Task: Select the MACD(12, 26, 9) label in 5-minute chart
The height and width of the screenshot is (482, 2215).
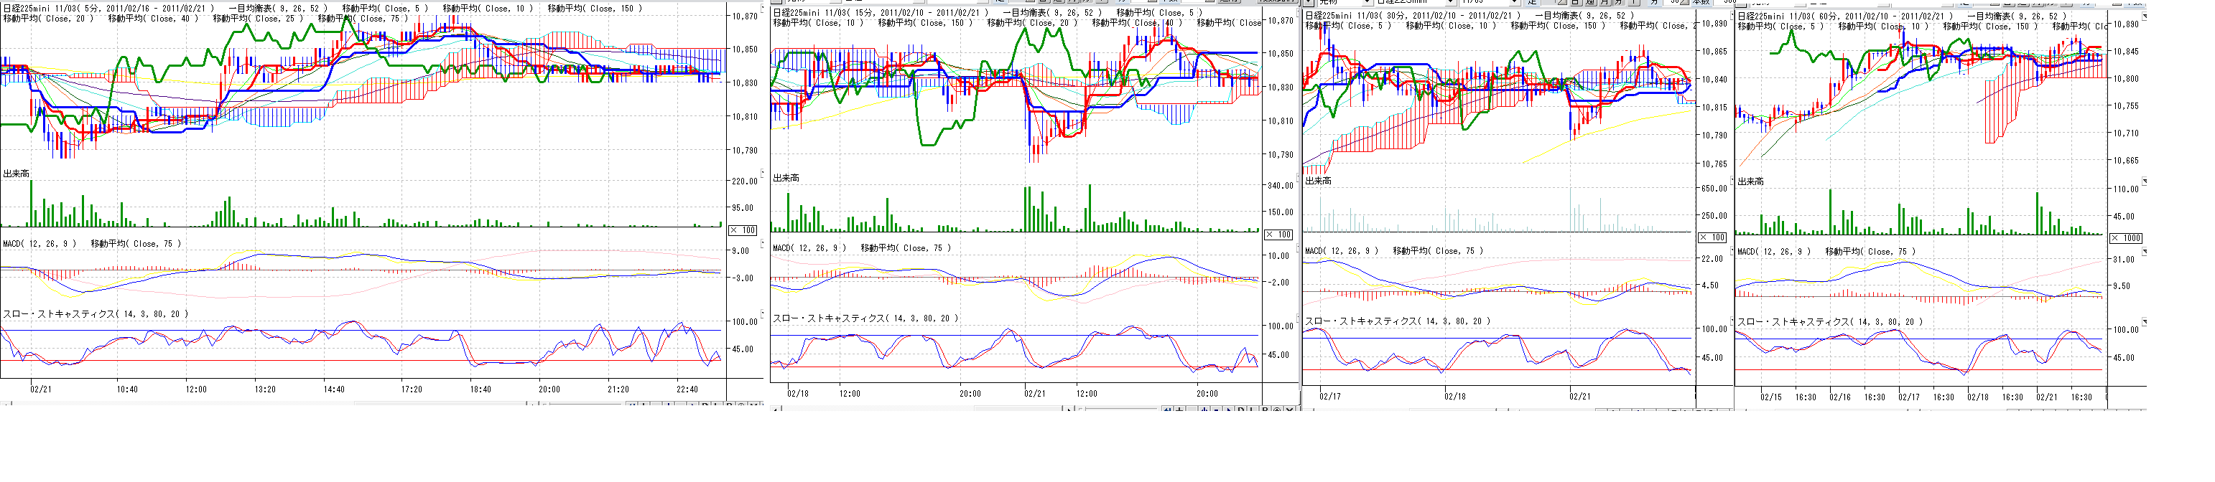Action: pyautogui.click(x=40, y=244)
